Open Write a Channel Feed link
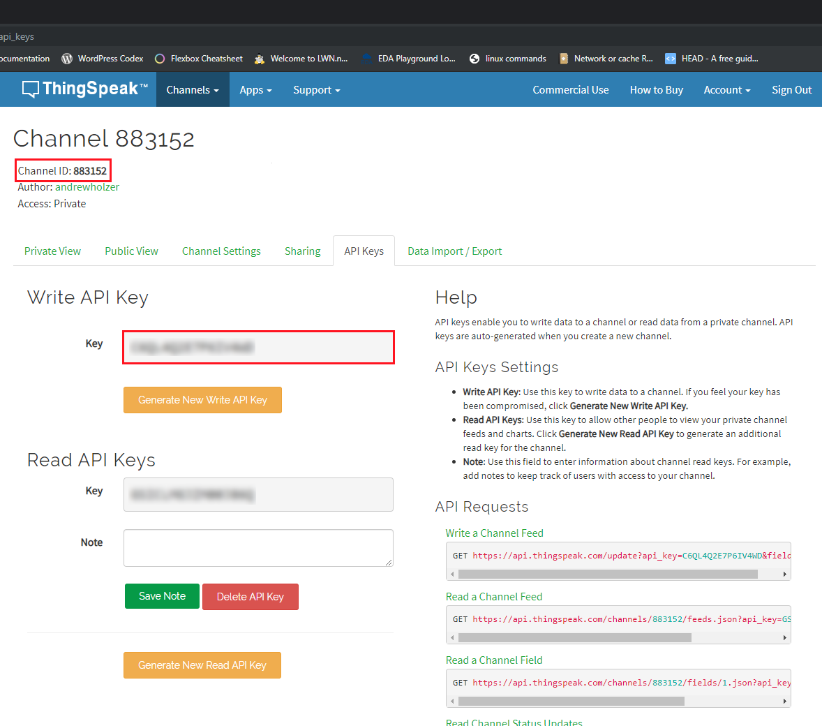822x726 pixels. pos(494,533)
